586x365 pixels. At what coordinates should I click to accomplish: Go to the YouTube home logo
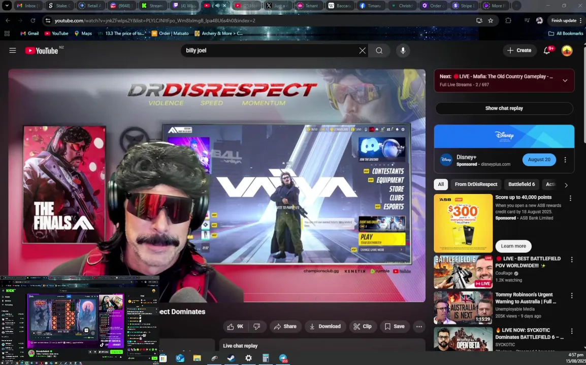(42, 50)
